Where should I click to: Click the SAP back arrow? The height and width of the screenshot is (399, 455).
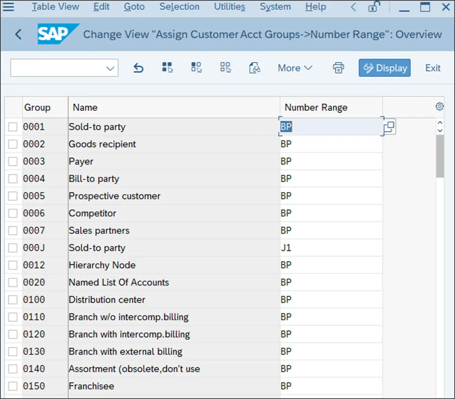click(x=18, y=34)
